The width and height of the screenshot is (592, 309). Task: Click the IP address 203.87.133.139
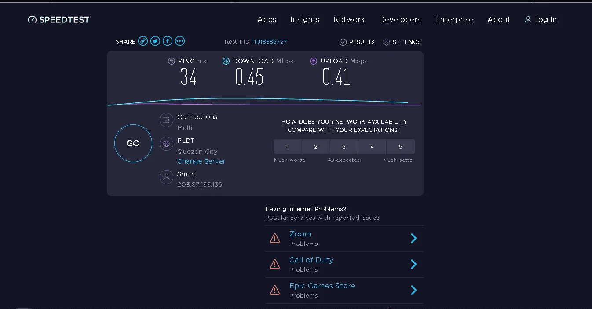(x=200, y=185)
